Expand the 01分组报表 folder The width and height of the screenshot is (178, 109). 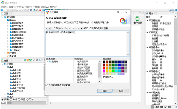(x=8, y=23)
